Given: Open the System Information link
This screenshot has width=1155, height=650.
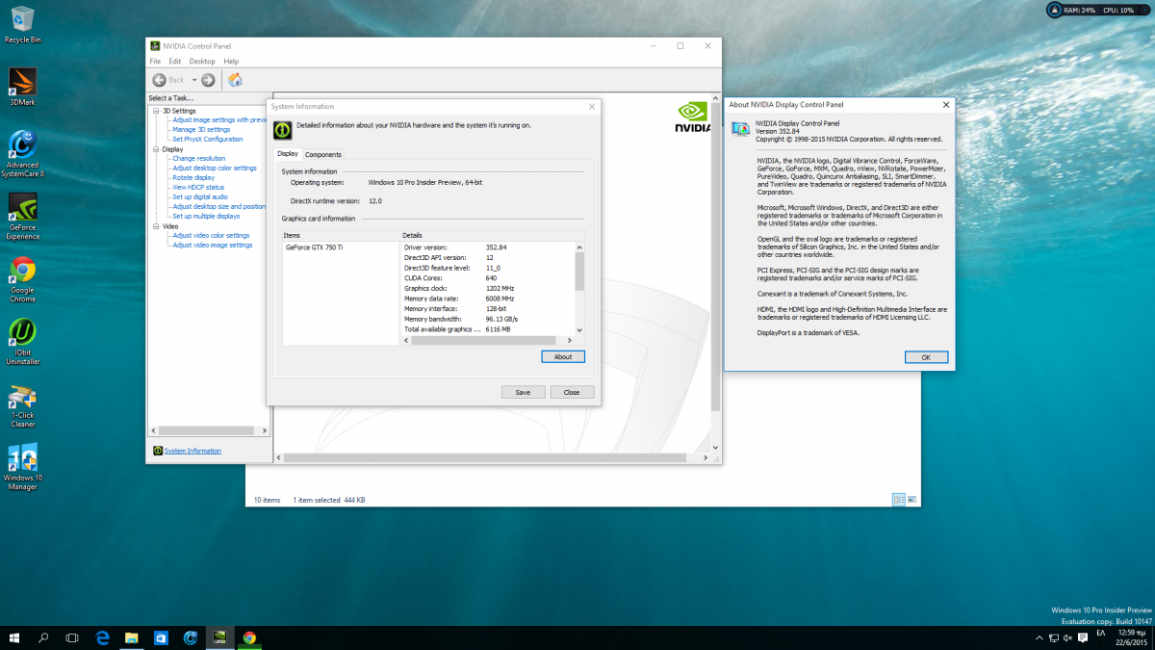Looking at the screenshot, I should pyautogui.click(x=192, y=451).
